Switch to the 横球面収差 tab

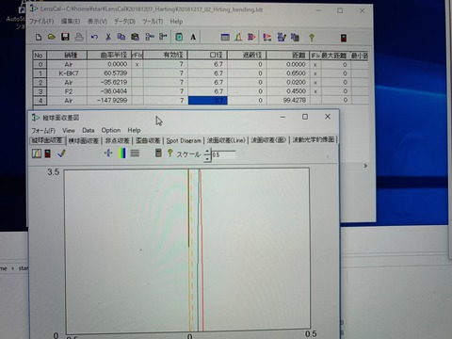tap(84, 140)
